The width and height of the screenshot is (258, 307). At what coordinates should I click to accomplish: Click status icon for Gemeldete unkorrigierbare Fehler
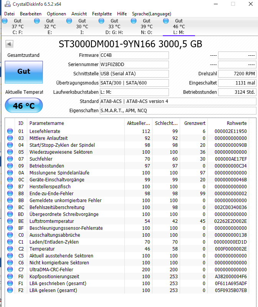(10, 200)
